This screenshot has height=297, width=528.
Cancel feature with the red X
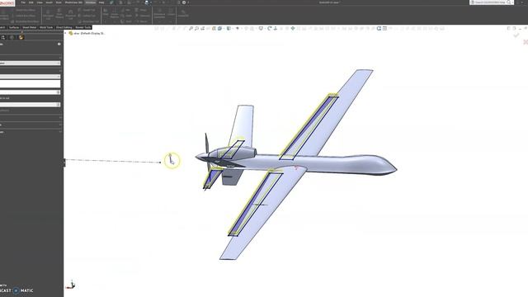click(526, 42)
